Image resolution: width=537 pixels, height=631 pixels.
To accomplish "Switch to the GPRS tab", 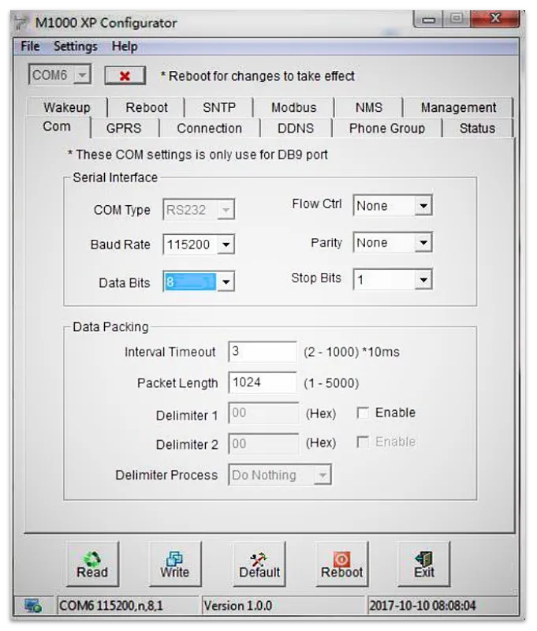I will pyautogui.click(x=124, y=129).
